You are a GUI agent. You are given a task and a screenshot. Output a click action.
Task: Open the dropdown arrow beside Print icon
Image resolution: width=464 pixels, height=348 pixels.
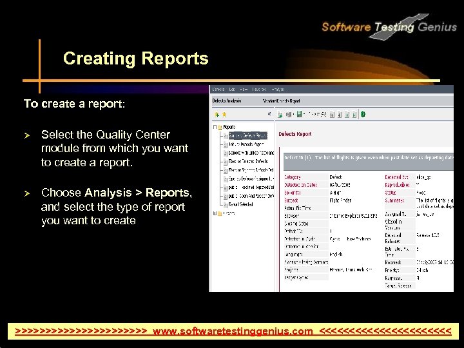[293, 114]
